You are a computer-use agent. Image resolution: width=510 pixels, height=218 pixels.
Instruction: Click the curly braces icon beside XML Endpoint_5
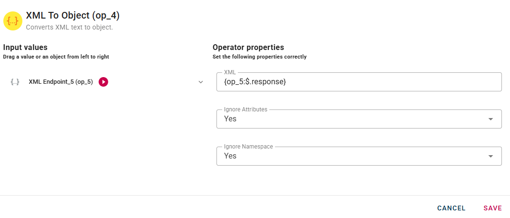(15, 82)
